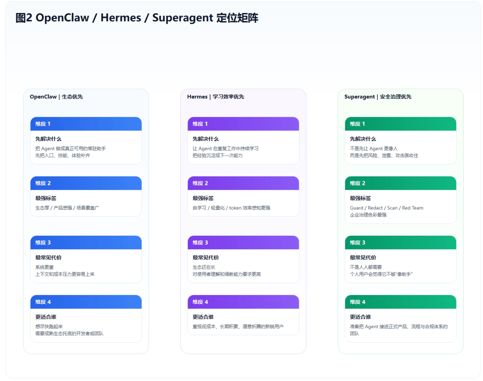Click the heading "OpenClaw | 生态优先"
This screenshot has width=483, height=381.
(56, 97)
